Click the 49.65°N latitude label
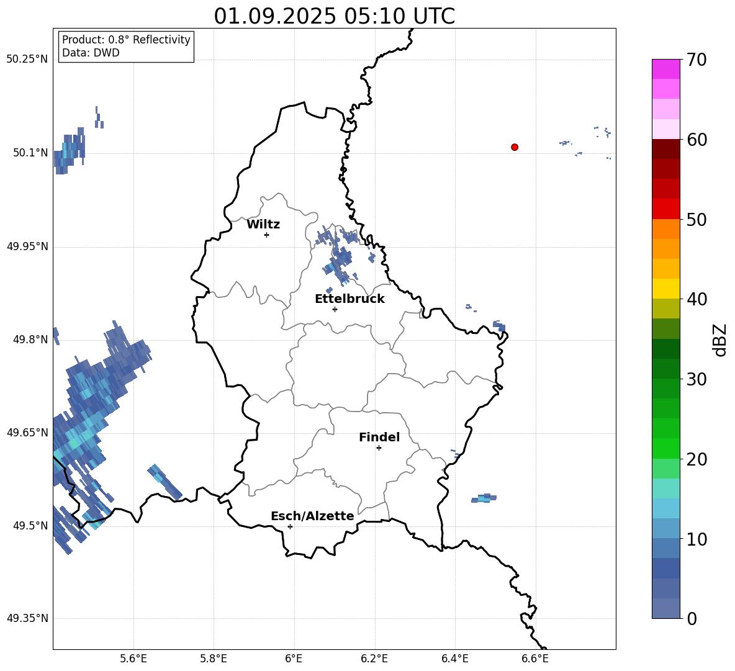 27,433
